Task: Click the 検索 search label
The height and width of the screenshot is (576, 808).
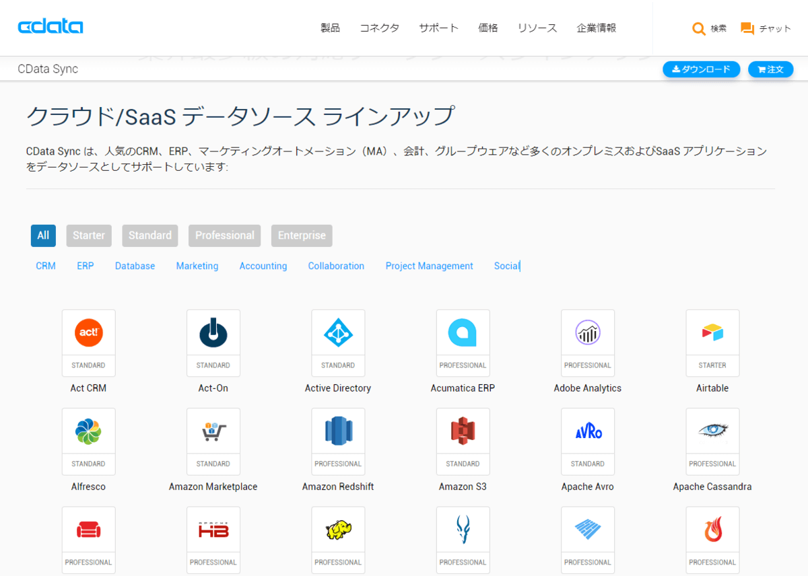Action: [x=718, y=28]
